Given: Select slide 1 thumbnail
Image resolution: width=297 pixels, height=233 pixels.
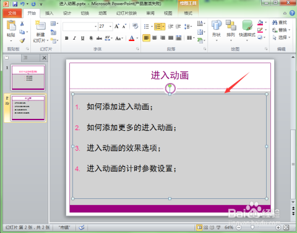Looking at the screenshot, I should click(28, 77).
